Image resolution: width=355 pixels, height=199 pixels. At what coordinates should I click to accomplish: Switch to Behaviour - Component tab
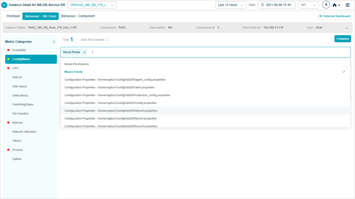[78, 16]
